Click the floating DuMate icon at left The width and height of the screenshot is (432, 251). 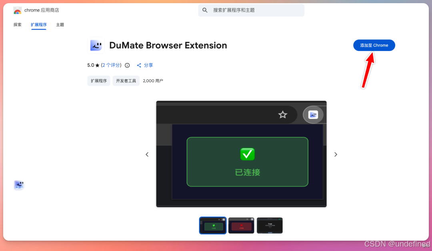coord(19,185)
